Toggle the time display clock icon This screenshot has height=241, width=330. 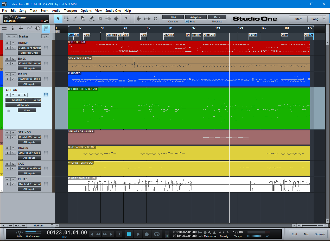38,28
